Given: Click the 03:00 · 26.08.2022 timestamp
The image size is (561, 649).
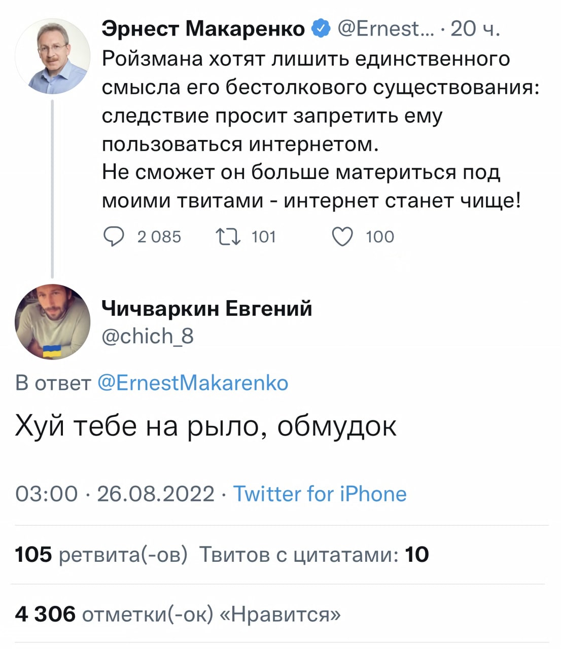Looking at the screenshot, I should click(x=115, y=494).
